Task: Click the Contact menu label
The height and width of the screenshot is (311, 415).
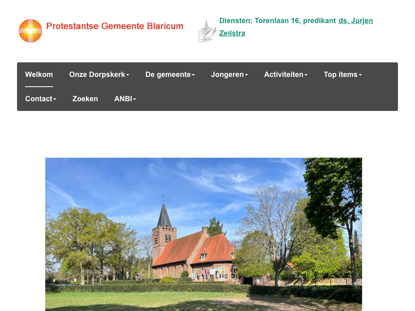Action: pos(39,99)
